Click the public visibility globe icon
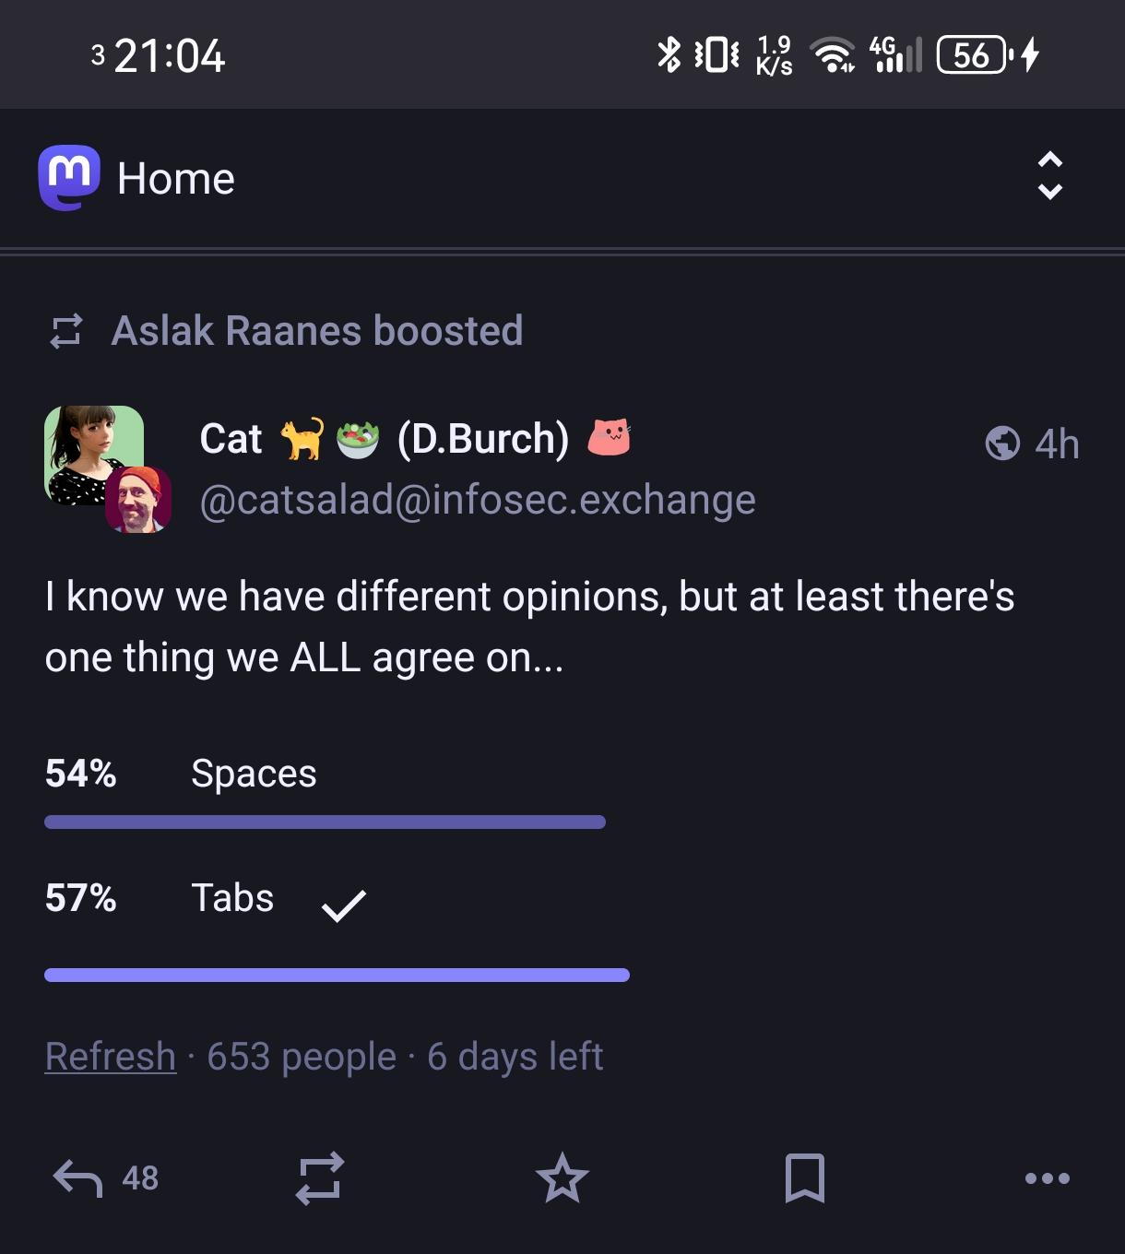 click(x=1002, y=444)
